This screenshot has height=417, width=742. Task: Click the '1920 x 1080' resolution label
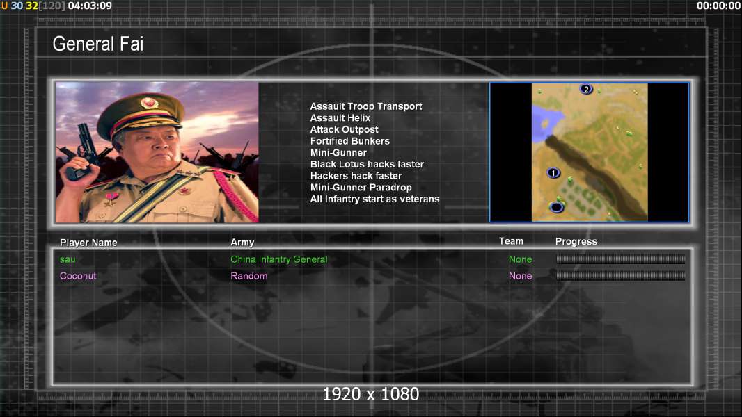[x=370, y=394]
